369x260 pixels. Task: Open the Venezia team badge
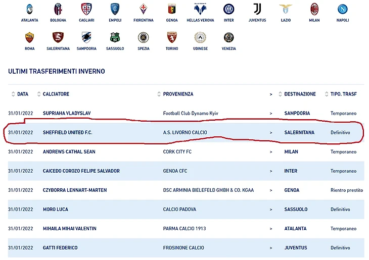click(229, 37)
